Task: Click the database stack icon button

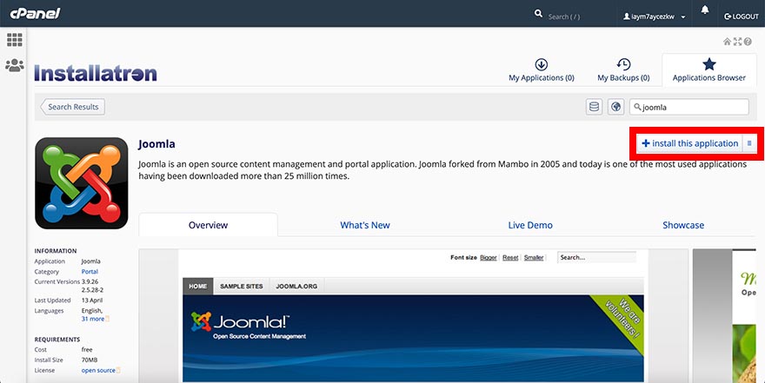Action: coord(594,107)
